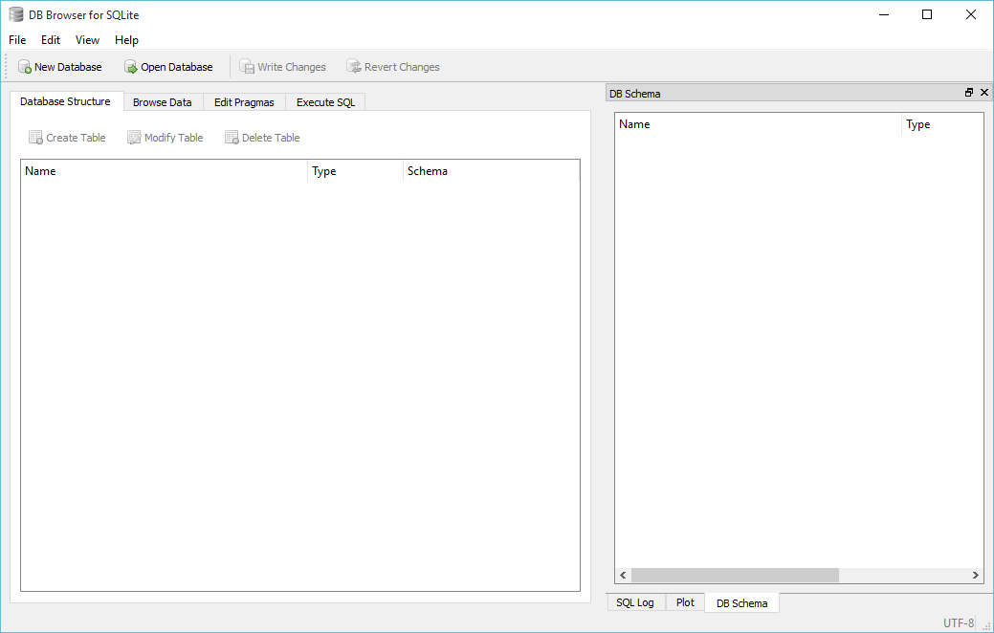Switch to the Browse Data tab
The image size is (994, 633).
[x=162, y=102]
